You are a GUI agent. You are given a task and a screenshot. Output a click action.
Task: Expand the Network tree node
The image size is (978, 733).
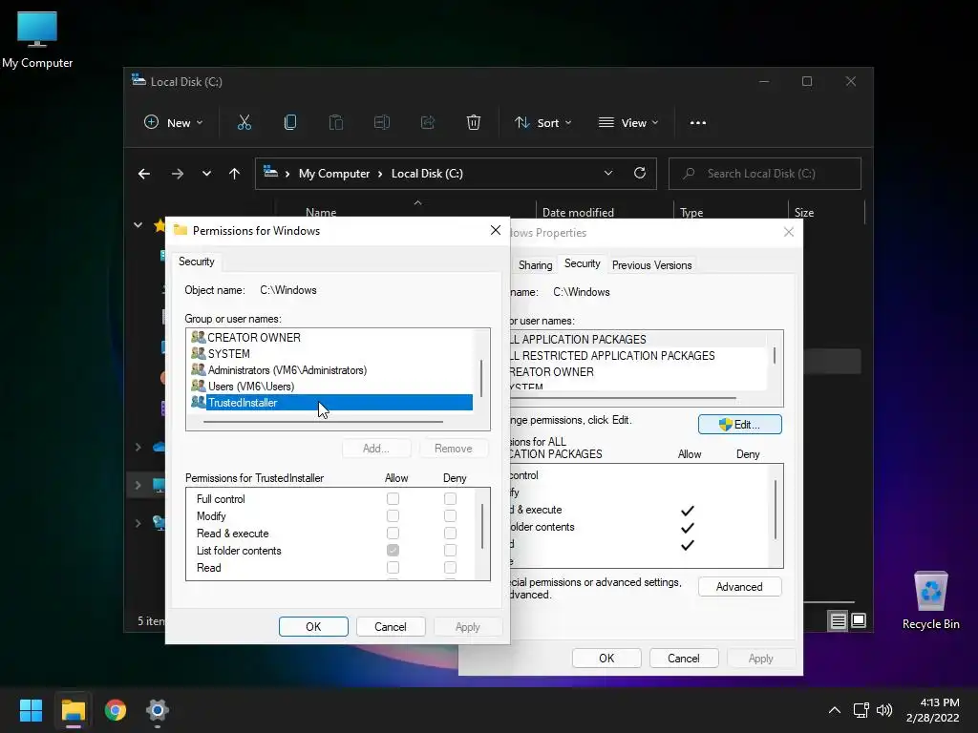tap(138, 523)
